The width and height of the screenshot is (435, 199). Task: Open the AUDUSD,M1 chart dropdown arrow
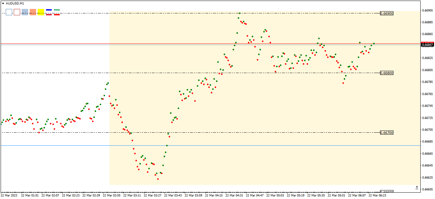3,3
